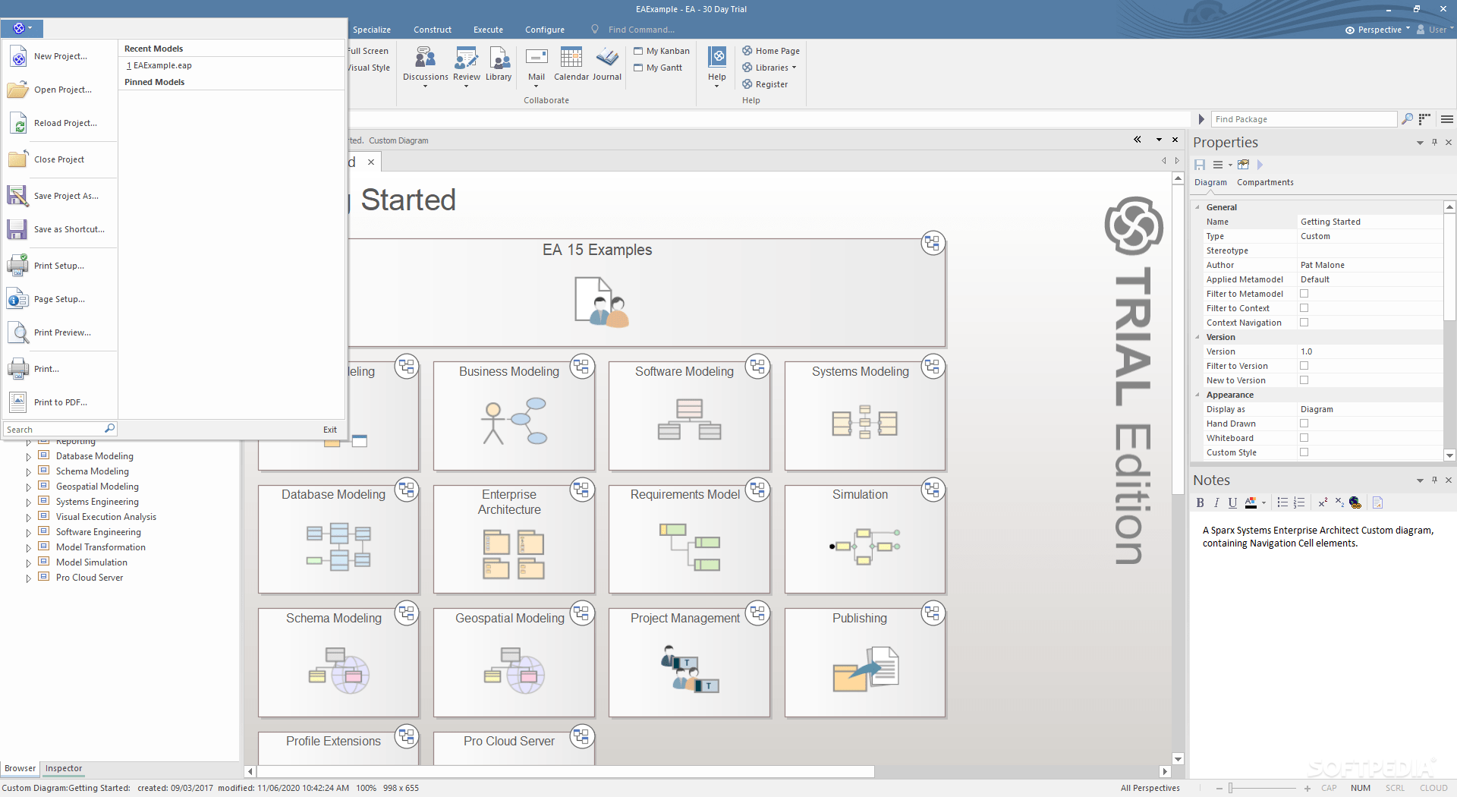This screenshot has height=797, width=1457.
Task: Expand the Geospatial Modeling tree node
Action: click(x=28, y=487)
